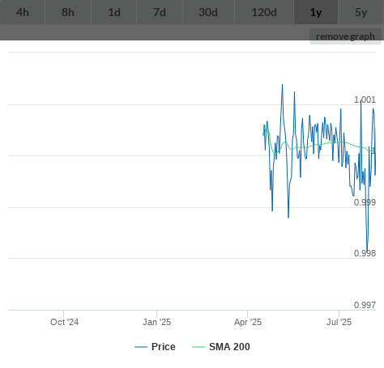Switch to the 8h time range
The height and width of the screenshot is (368, 384).
(68, 12)
